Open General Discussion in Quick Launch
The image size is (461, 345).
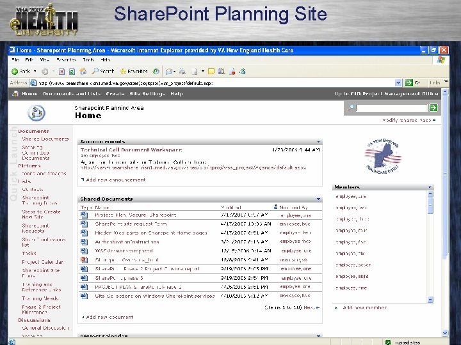(x=45, y=328)
